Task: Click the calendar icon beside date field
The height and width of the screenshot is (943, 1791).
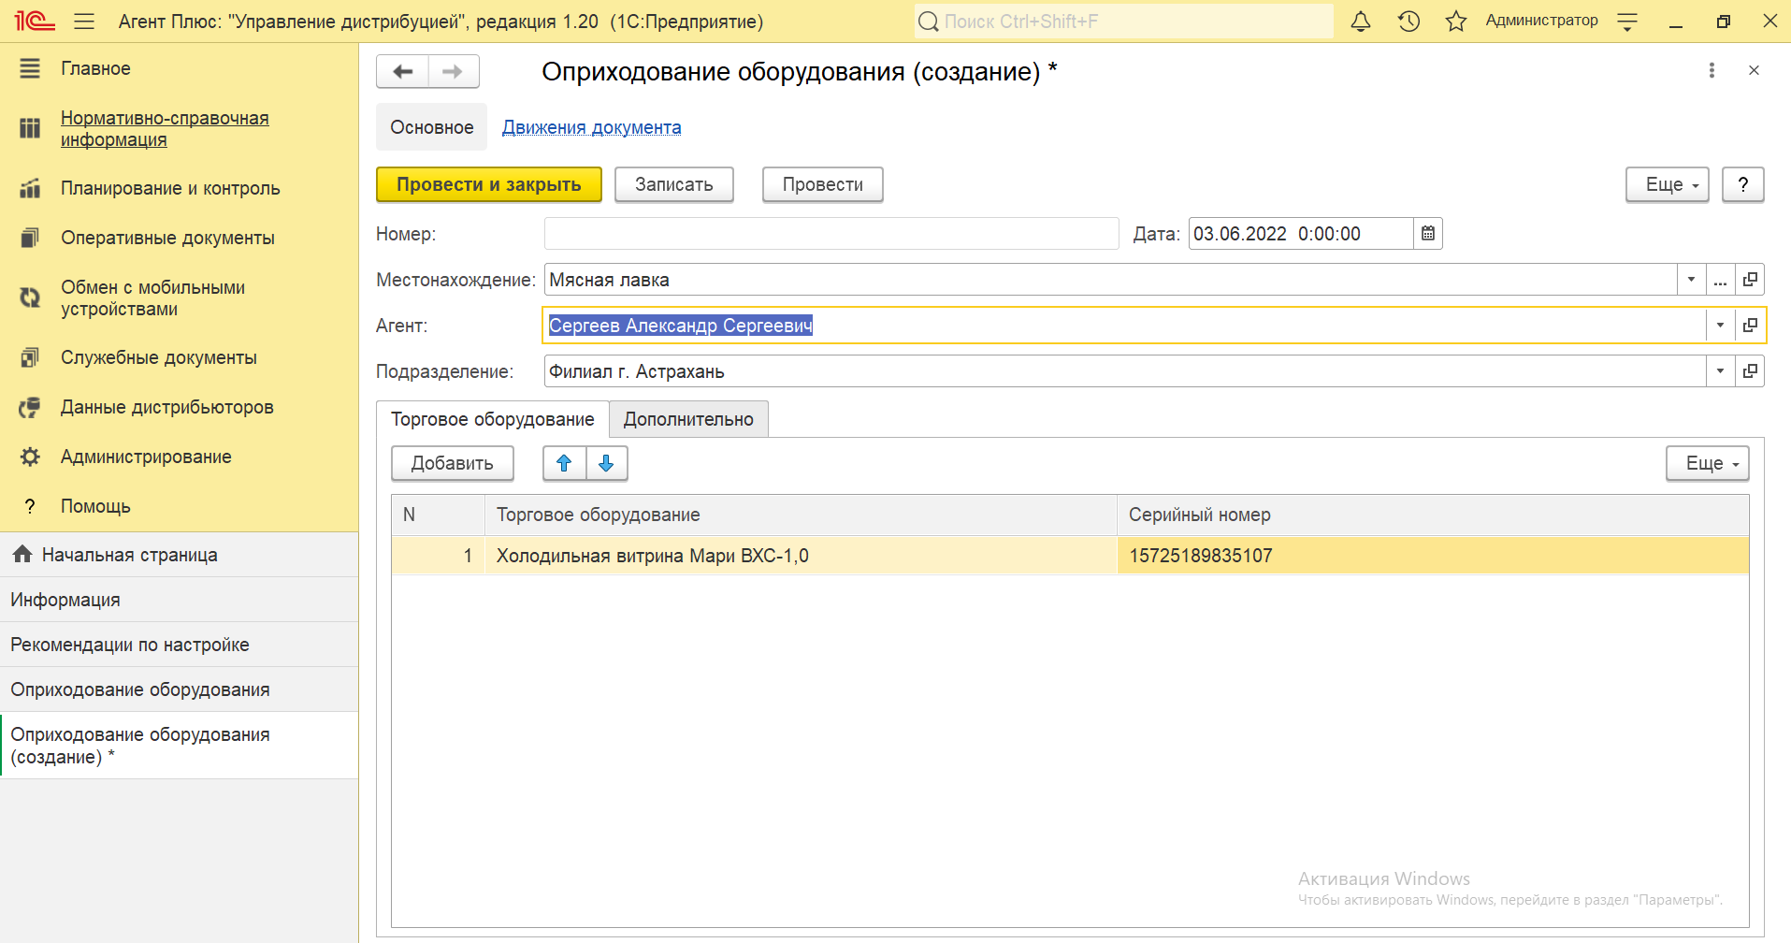Action: (x=1428, y=234)
